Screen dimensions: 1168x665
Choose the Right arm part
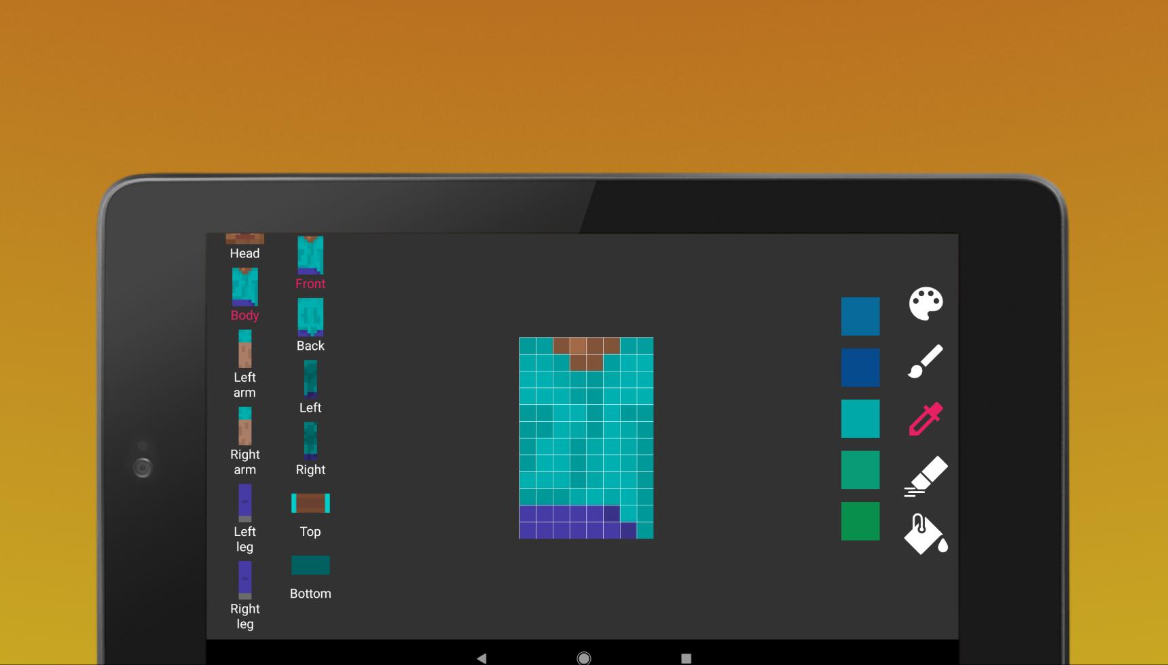[x=244, y=442]
